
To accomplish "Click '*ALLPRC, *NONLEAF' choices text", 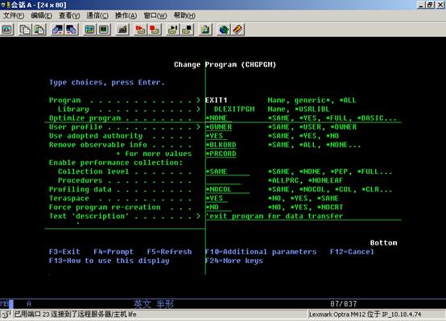I will click(305, 180).
